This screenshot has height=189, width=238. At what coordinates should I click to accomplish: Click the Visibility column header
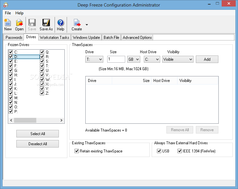(197, 81)
